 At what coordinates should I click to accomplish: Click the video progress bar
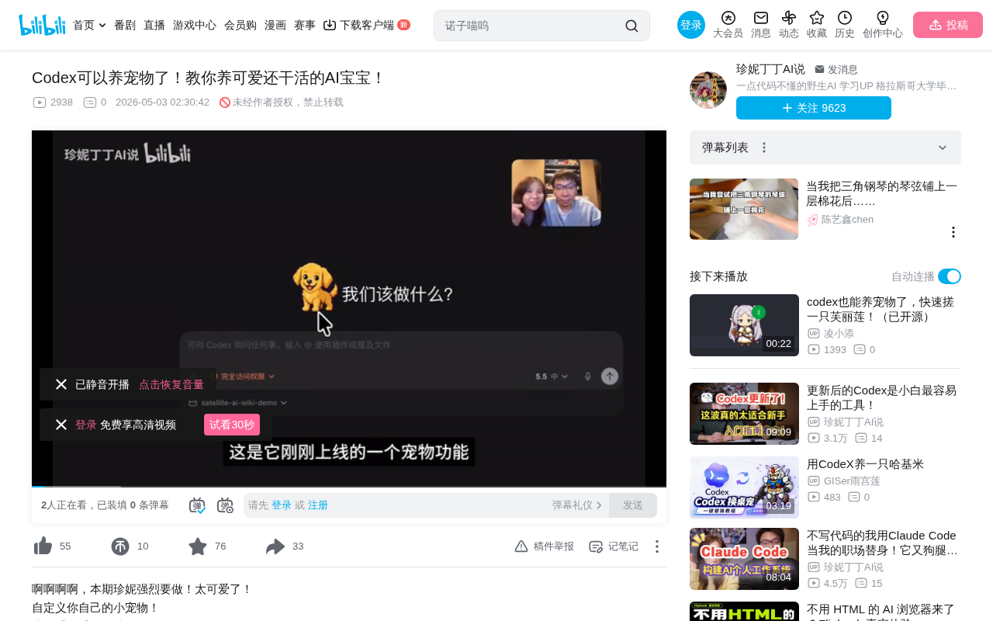[349, 487]
